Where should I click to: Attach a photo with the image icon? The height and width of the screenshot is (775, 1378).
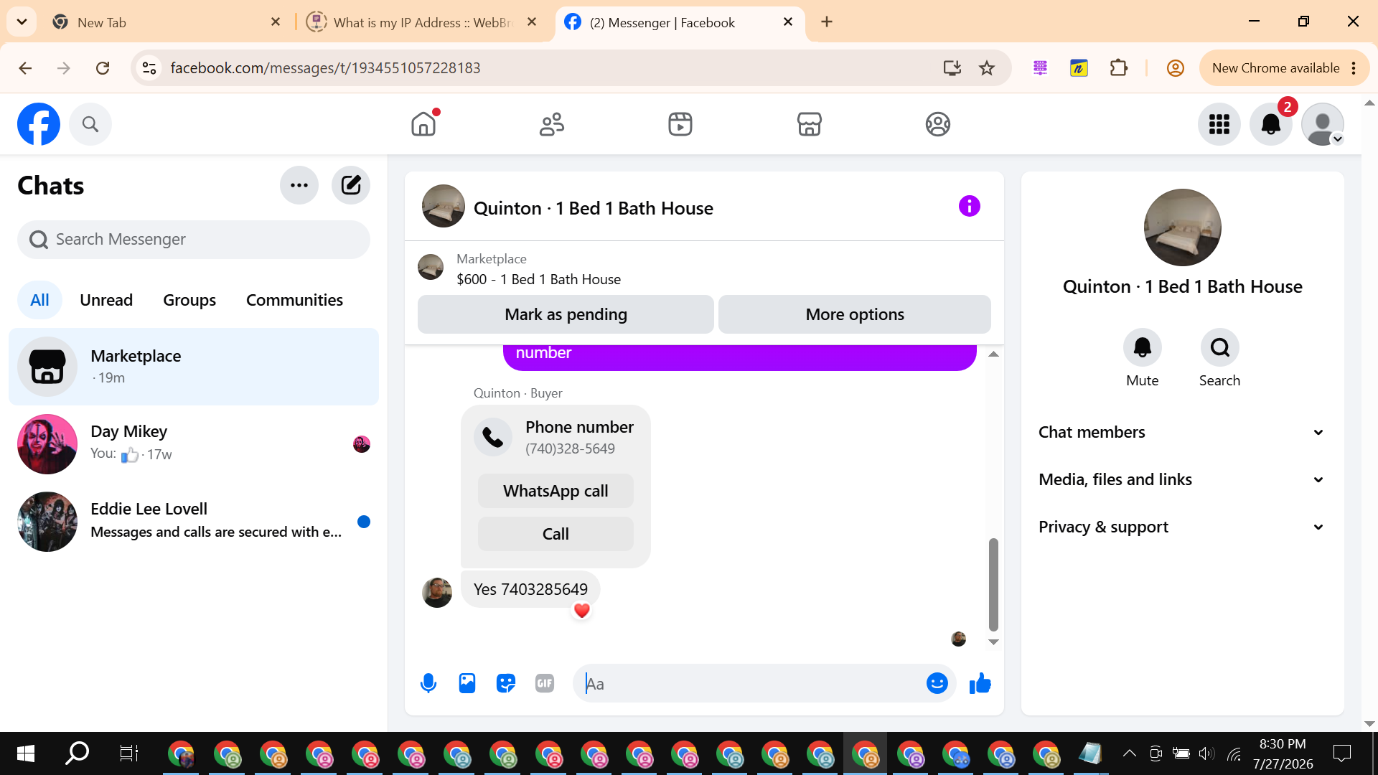pos(467,683)
